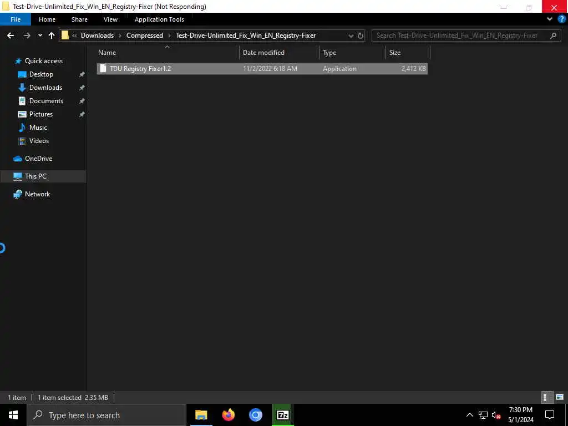Viewport: 568px width, 426px height.
Task: Go up one folder level
Action: 52,35
